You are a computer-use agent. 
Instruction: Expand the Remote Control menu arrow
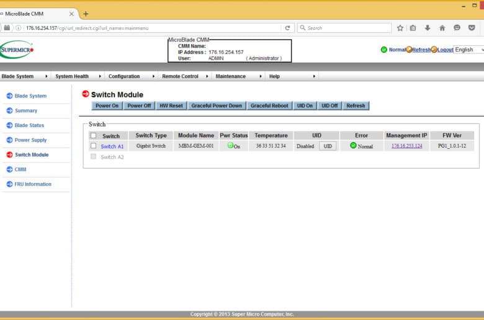(x=207, y=76)
